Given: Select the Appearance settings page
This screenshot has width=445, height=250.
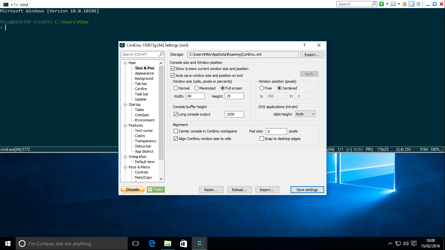Looking at the screenshot, I should 144,73.
